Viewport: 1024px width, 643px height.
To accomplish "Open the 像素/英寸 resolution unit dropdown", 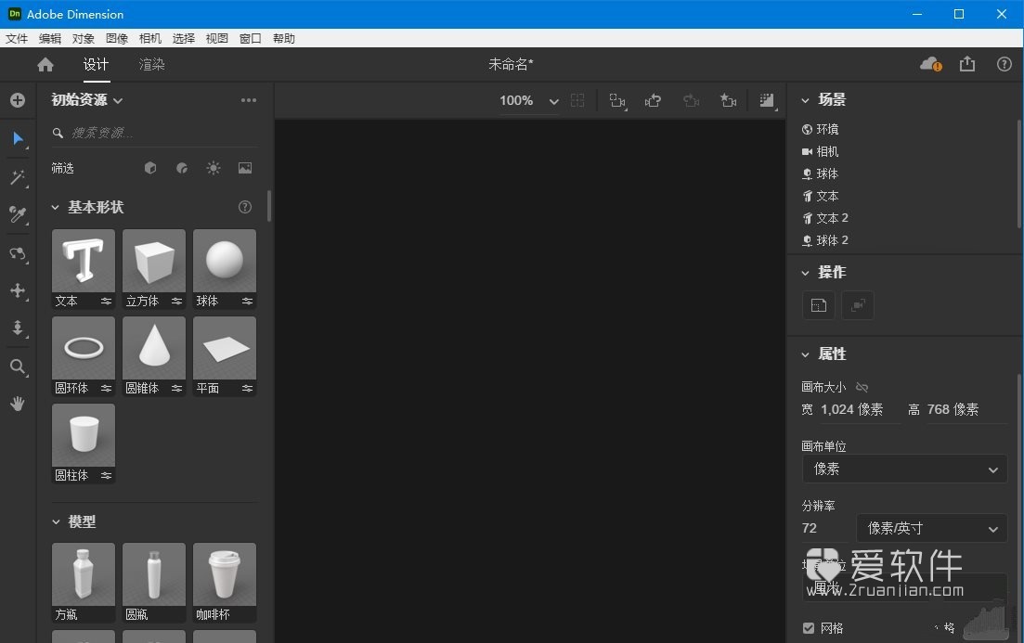I will tap(931, 528).
